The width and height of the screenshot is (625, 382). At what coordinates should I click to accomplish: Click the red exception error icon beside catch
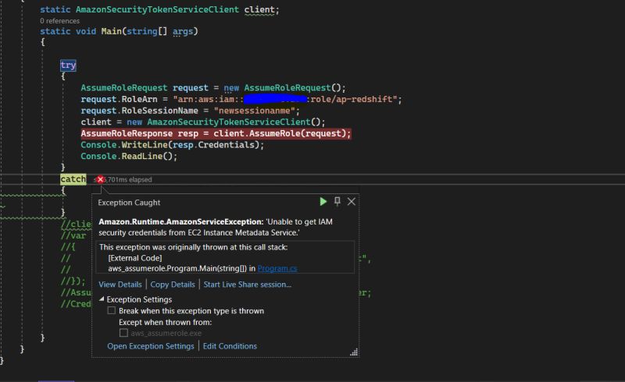coord(101,179)
